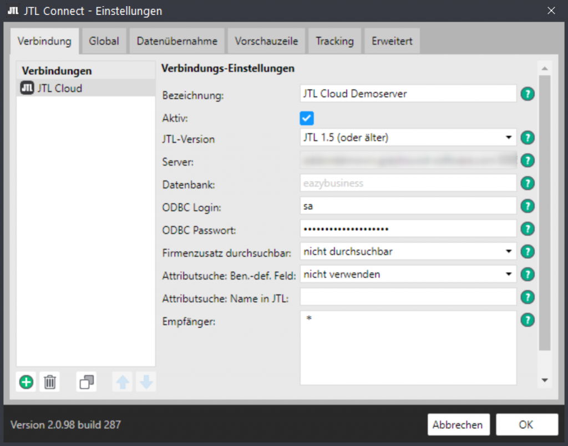
Task: Switch to the Verbindung tab
Action: click(44, 41)
